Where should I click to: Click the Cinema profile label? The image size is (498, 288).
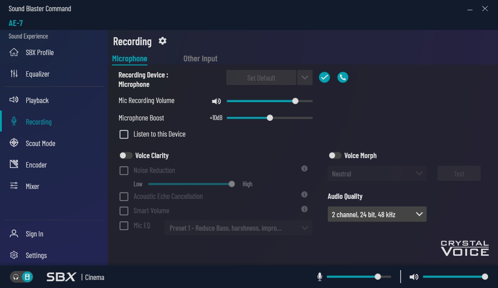tap(95, 277)
